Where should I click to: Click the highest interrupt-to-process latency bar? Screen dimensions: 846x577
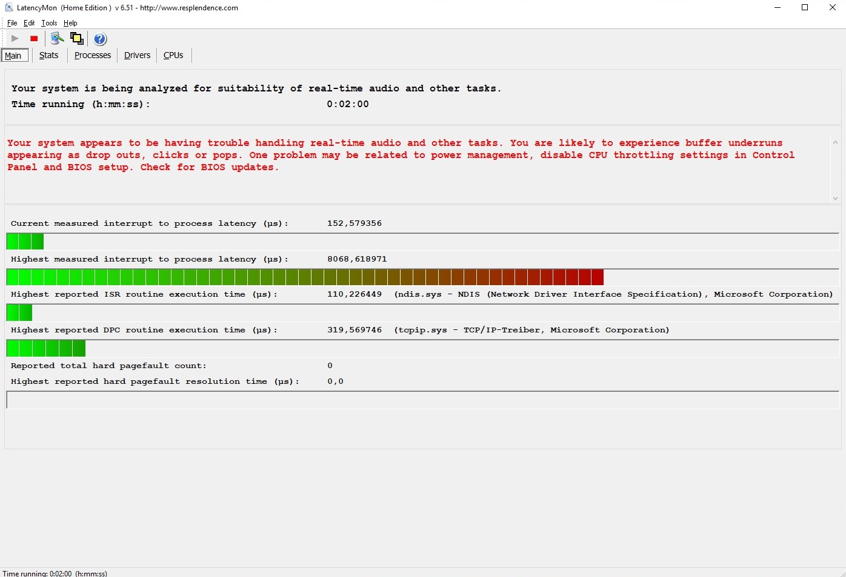click(422, 277)
